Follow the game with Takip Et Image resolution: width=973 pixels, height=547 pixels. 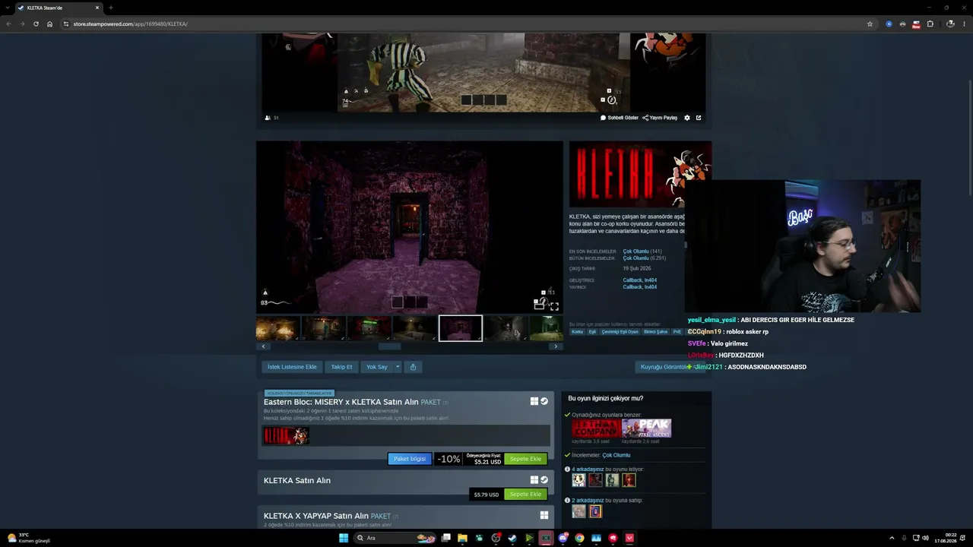[341, 367]
